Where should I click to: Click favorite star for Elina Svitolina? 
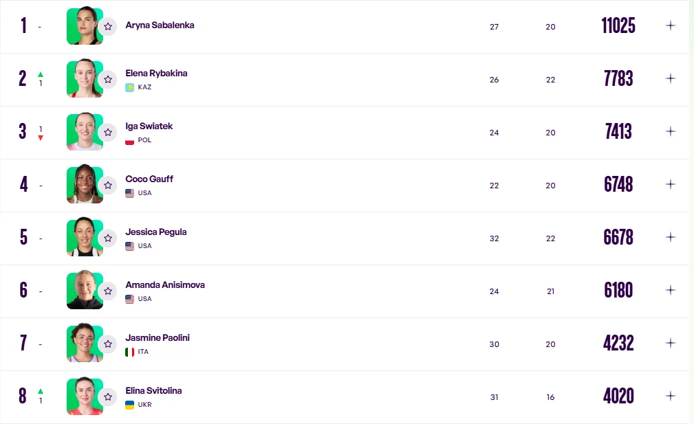pos(108,397)
